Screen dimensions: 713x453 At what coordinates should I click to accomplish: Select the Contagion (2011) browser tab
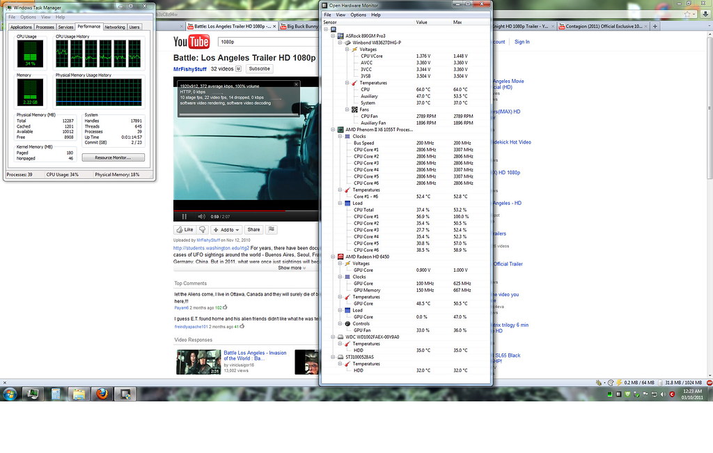pyautogui.click(x=604, y=26)
